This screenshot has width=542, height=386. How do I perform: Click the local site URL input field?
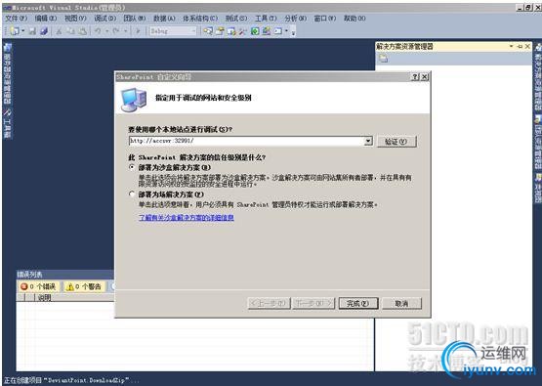click(246, 141)
